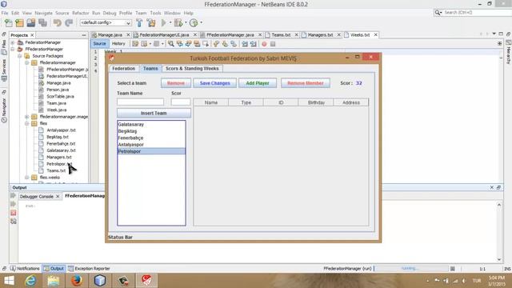Screen dimensions: 512x288
Task: Expand the ffederationmanager.images package node
Action: [x=26, y=117]
